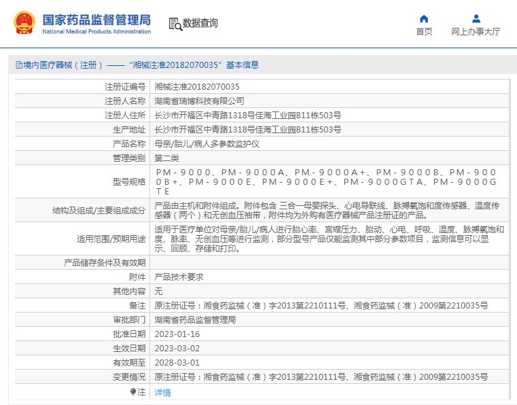Click the 数据查询 heading text
Screen dimensions: 517x405
200,23
